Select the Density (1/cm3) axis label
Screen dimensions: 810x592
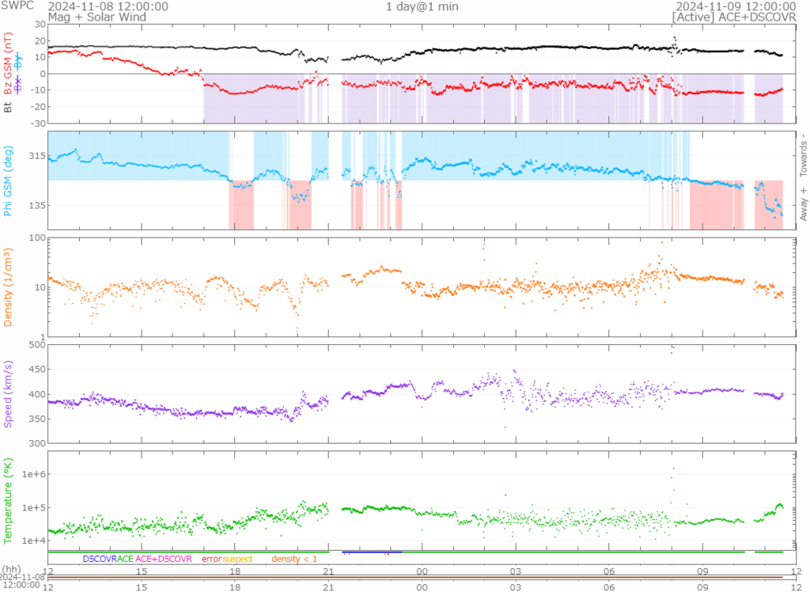click(x=8, y=287)
